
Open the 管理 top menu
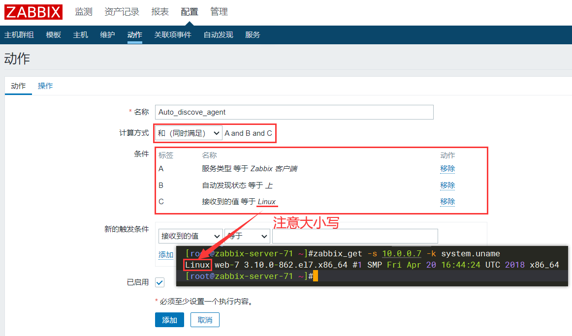(219, 12)
